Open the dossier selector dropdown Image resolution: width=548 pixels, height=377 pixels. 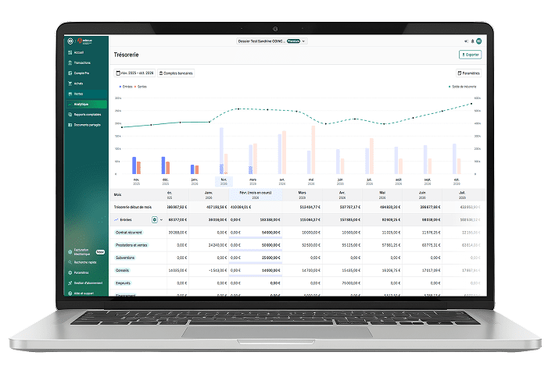[x=271, y=41]
